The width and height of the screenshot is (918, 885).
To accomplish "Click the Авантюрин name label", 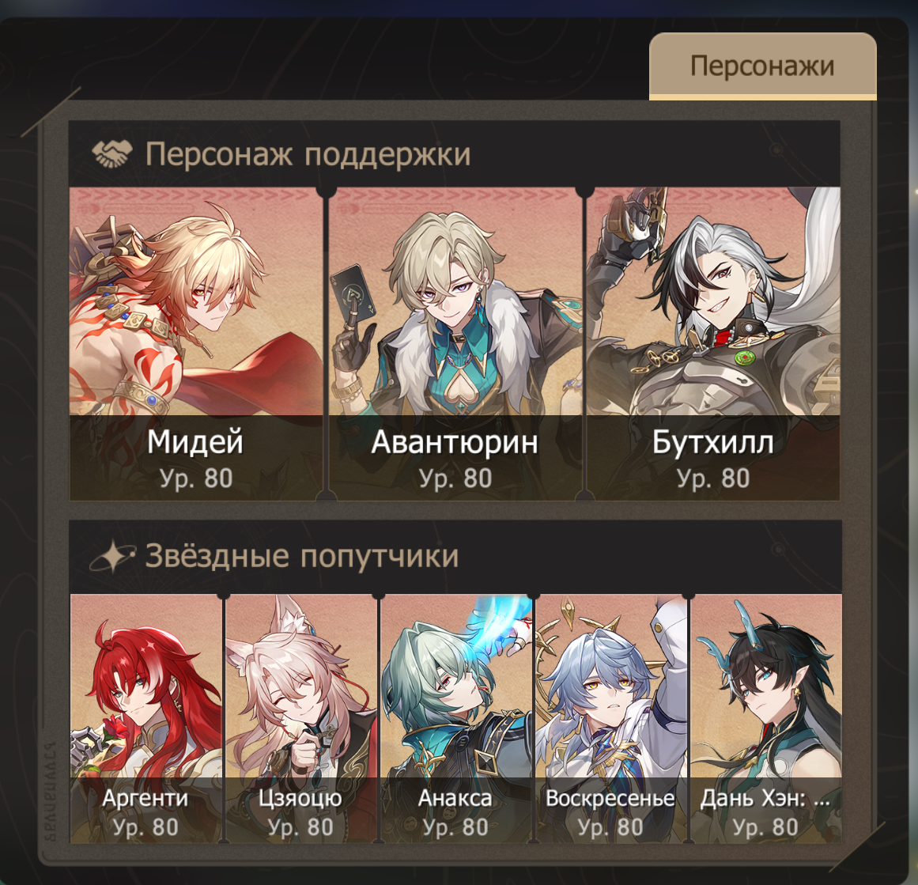I will coord(455,441).
